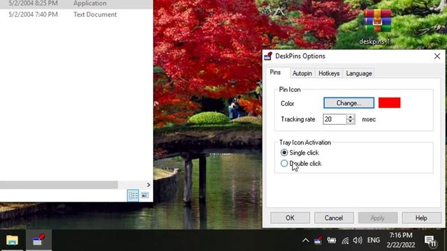Close the DeskPins Options dialog
The height and width of the screenshot is (251, 447).
click(437, 56)
